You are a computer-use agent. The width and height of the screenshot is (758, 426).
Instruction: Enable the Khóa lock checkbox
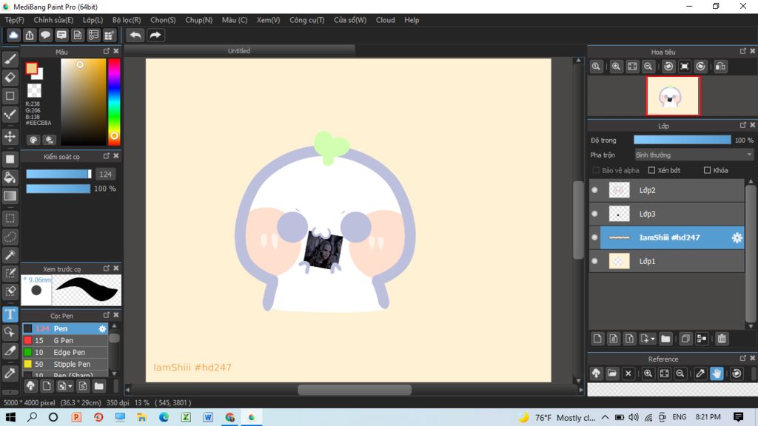pos(707,171)
